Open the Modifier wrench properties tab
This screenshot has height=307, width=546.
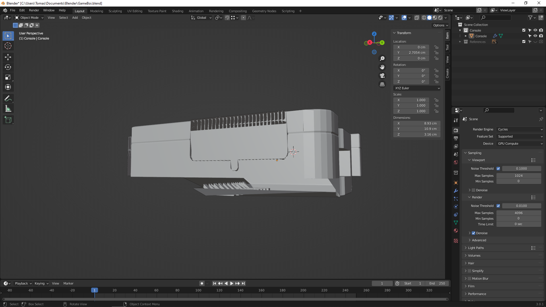[x=456, y=191]
